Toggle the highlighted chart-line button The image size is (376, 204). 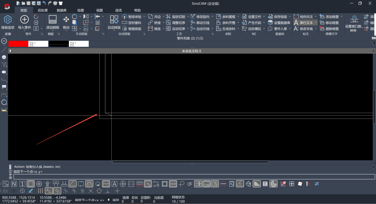pos(106,184)
